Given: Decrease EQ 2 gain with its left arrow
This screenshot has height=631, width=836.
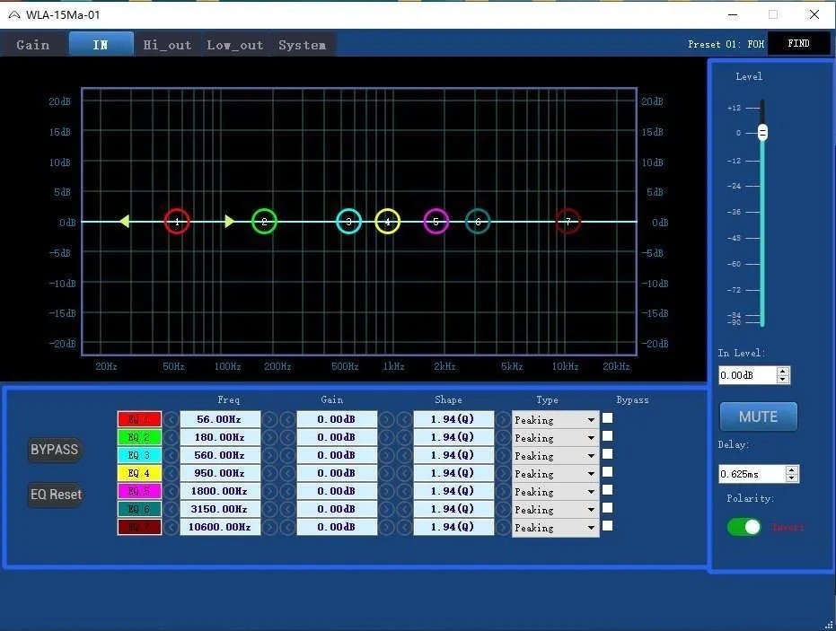Looking at the screenshot, I should point(288,437).
